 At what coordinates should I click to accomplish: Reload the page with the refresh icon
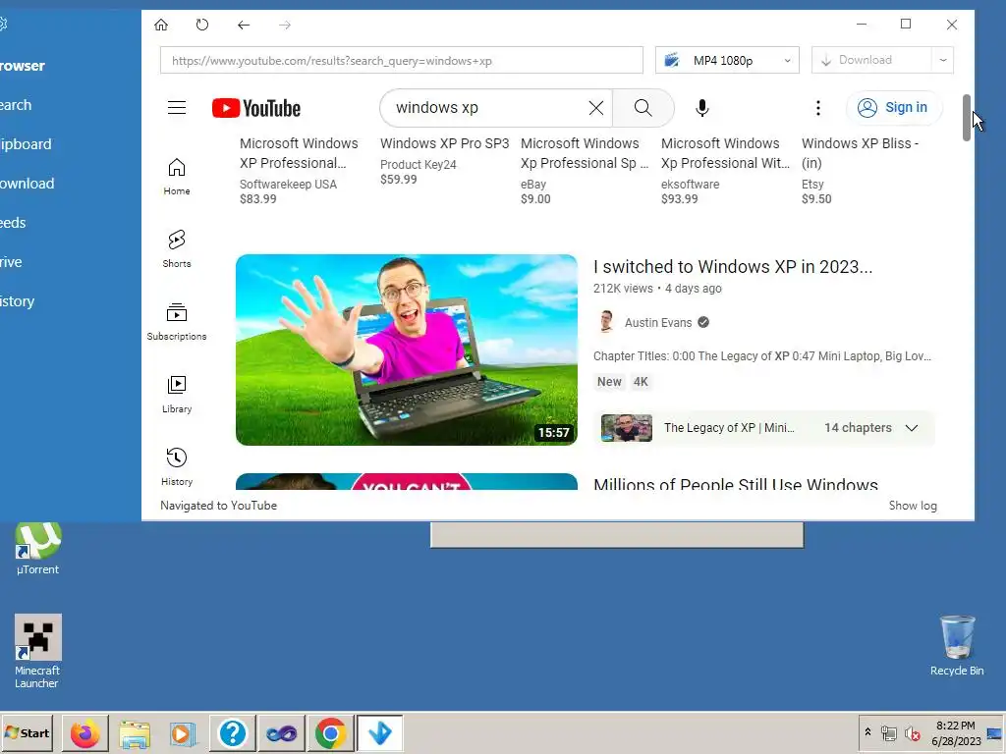point(202,25)
